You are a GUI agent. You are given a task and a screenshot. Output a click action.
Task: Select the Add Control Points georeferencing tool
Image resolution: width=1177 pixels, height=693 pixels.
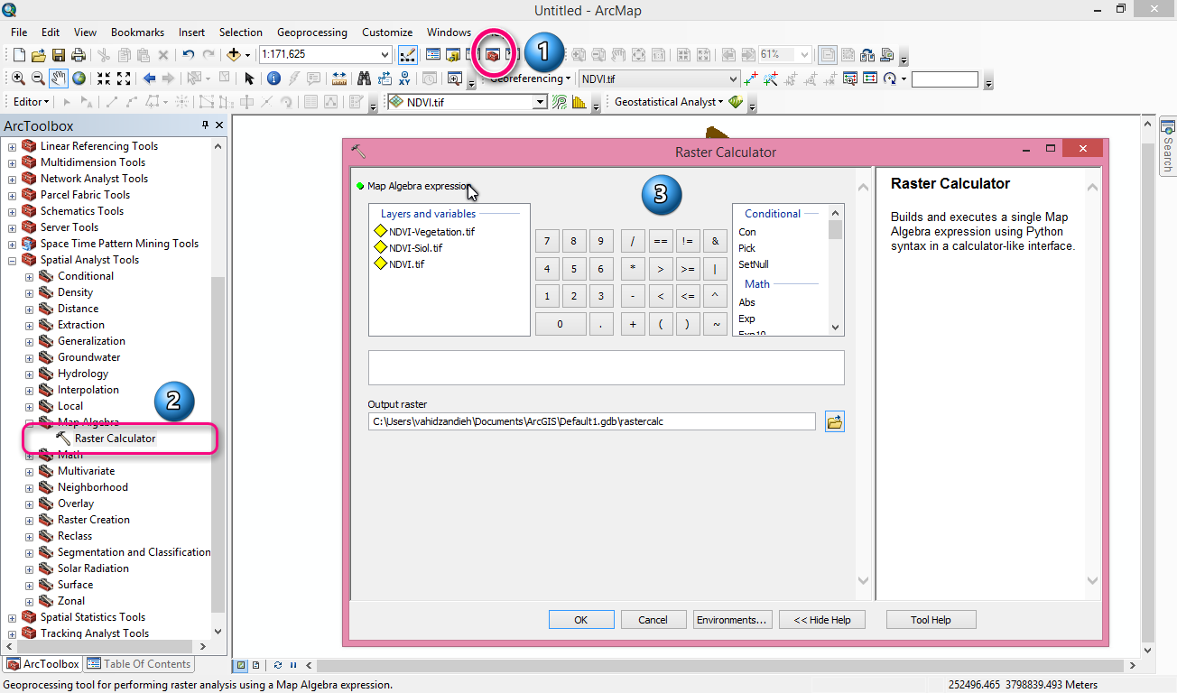coord(750,79)
